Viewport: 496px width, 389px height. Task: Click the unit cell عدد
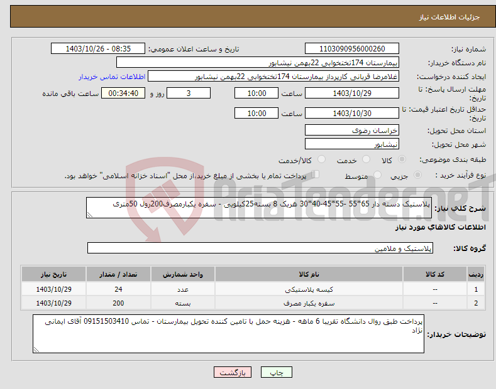(183, 289)
